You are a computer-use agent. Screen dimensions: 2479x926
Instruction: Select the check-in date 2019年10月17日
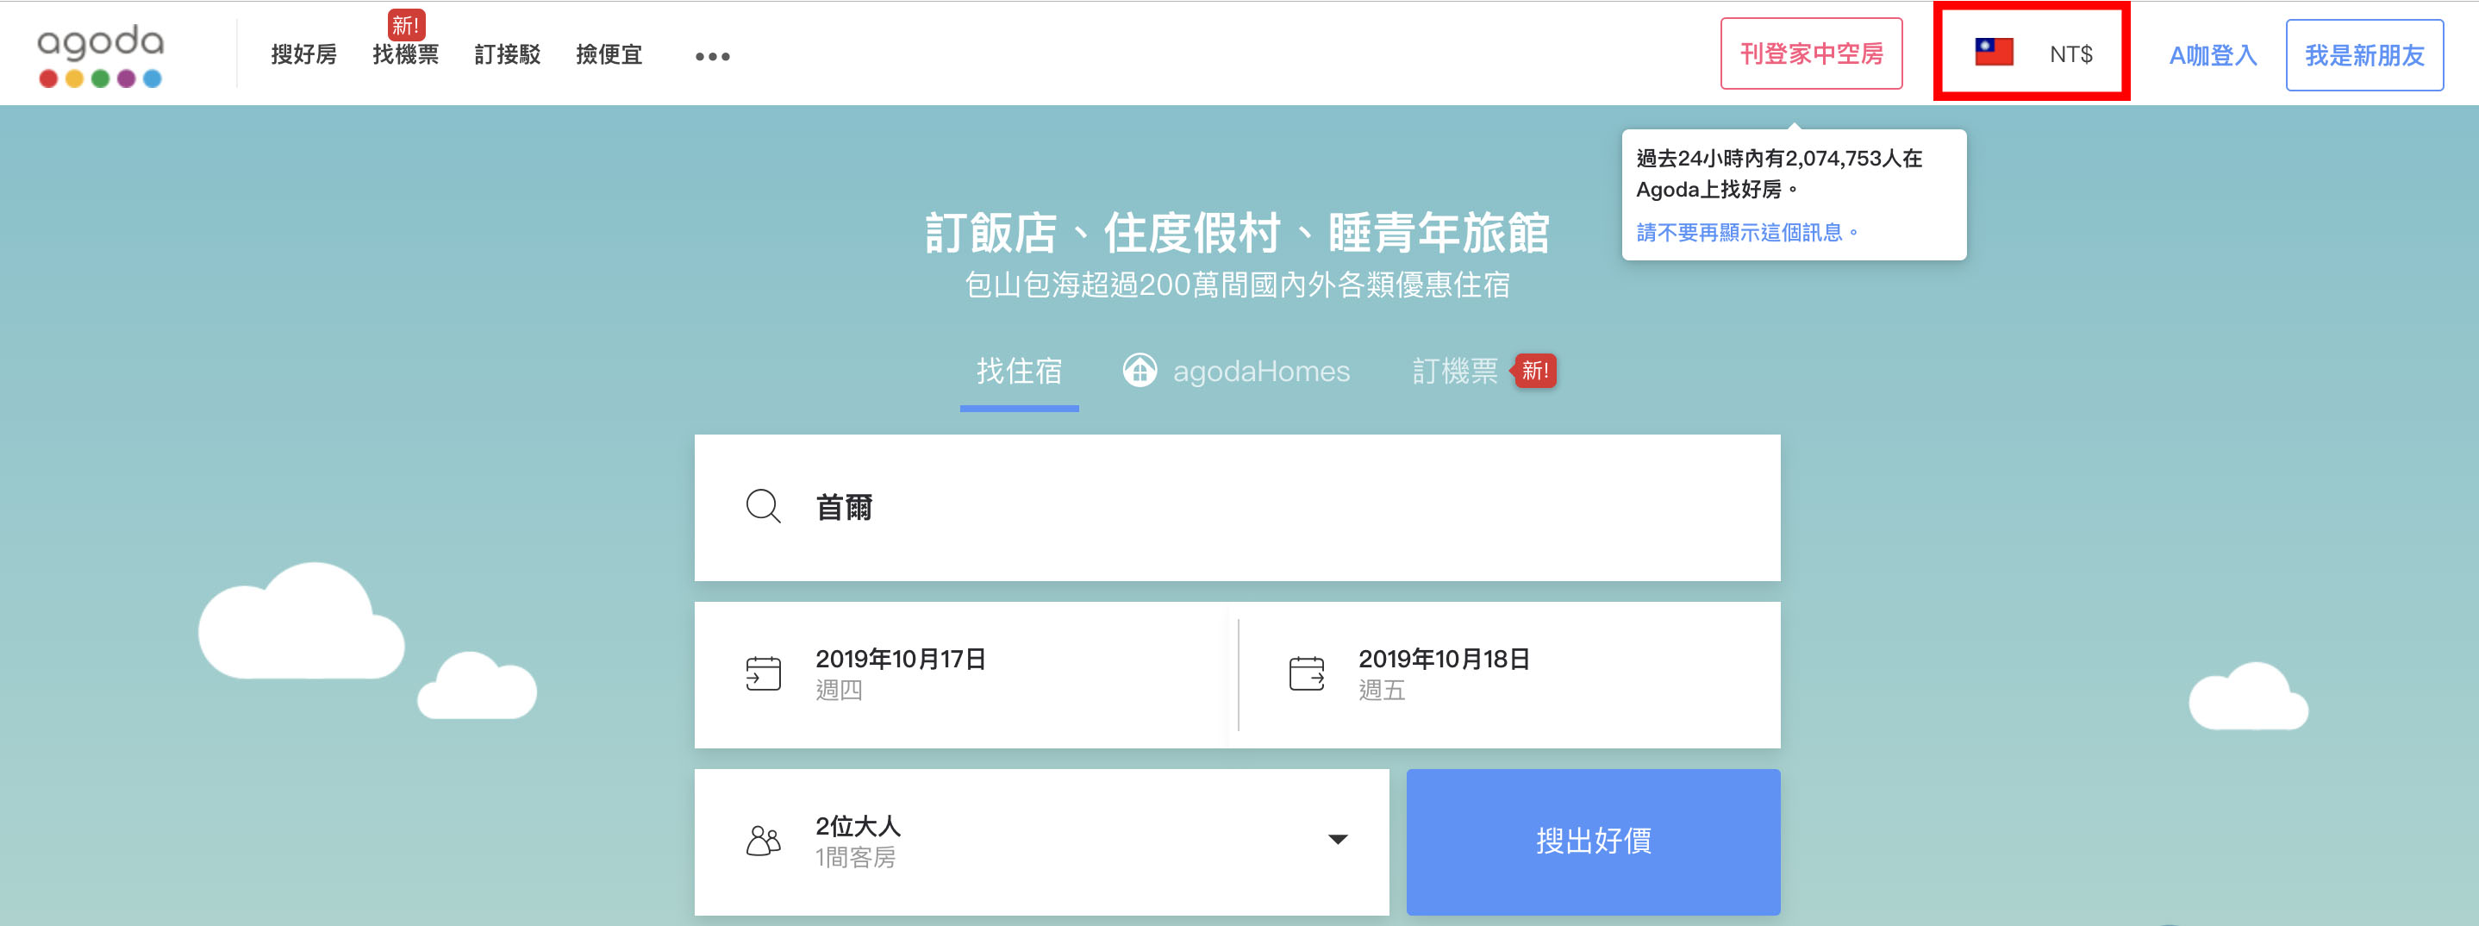point(901,660)
